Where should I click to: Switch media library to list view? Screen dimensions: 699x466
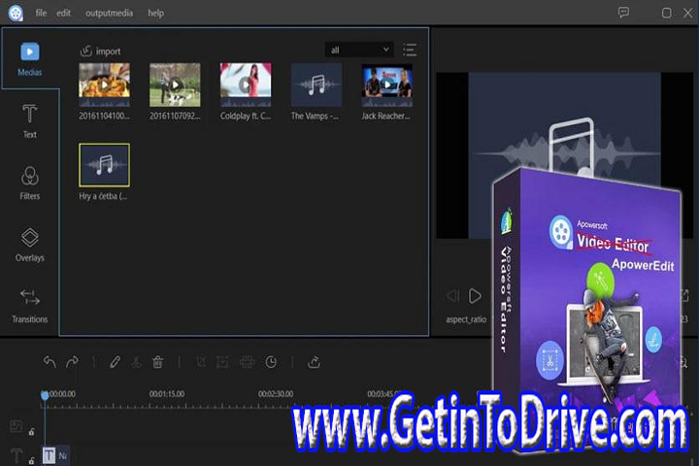point(410,50)
